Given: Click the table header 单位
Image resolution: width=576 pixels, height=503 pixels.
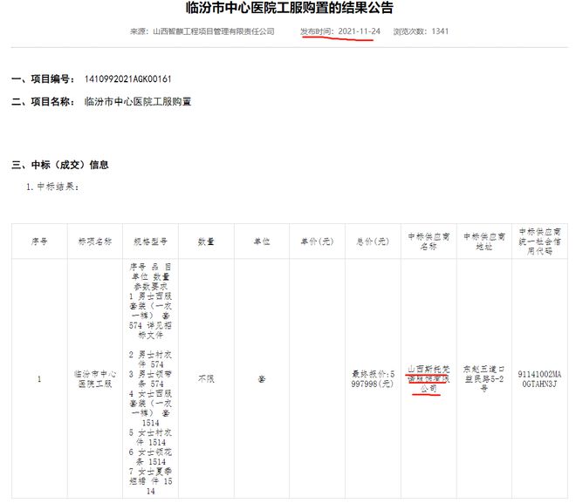Looking at the screenshot, I should click(x=262, y=241).
